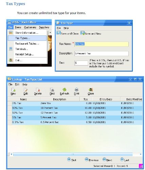Image resolution: width=145 pixels, height=170 pixels.
Task: Select Store Information menu entry
Action: coord(27,33)
